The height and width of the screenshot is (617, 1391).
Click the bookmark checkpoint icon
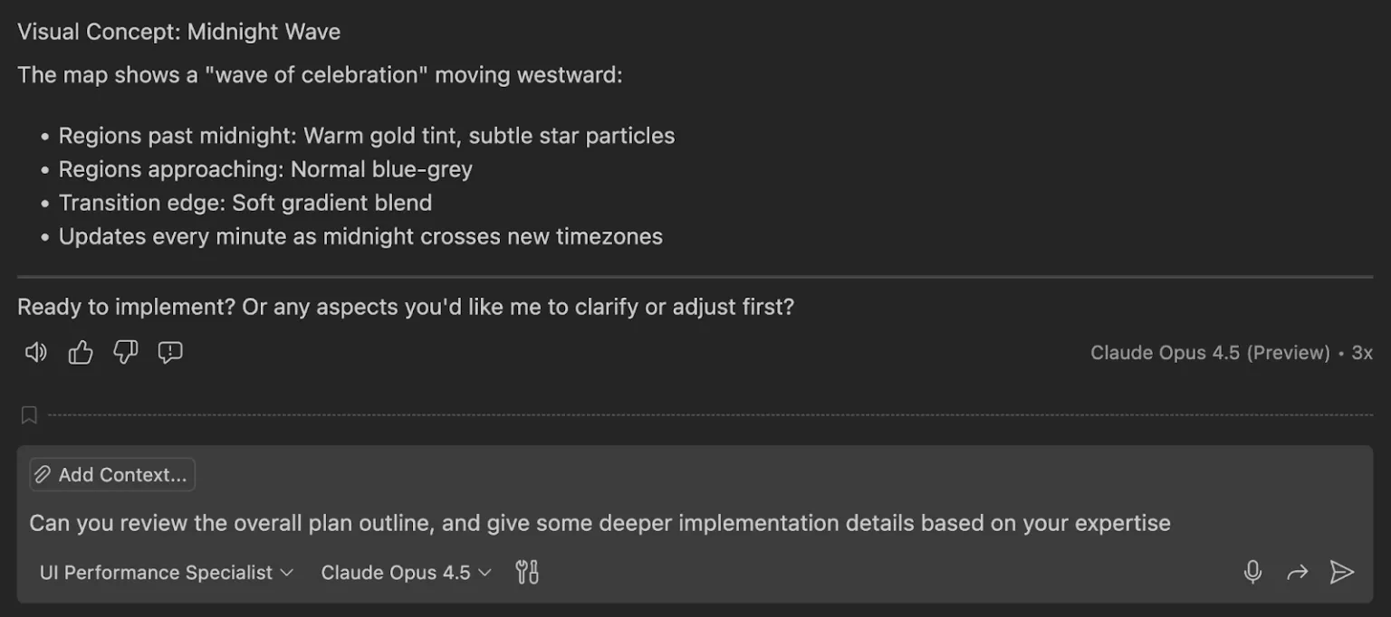coord(28,413)
